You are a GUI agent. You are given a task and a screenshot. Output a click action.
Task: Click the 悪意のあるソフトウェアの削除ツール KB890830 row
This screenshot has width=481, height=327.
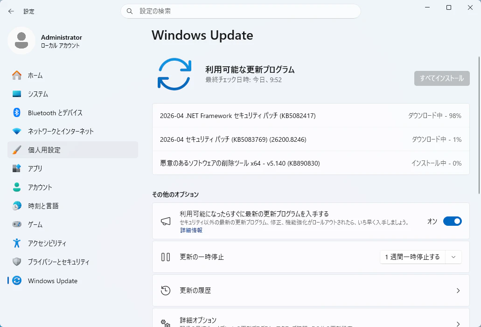click(x=311, y=163)
